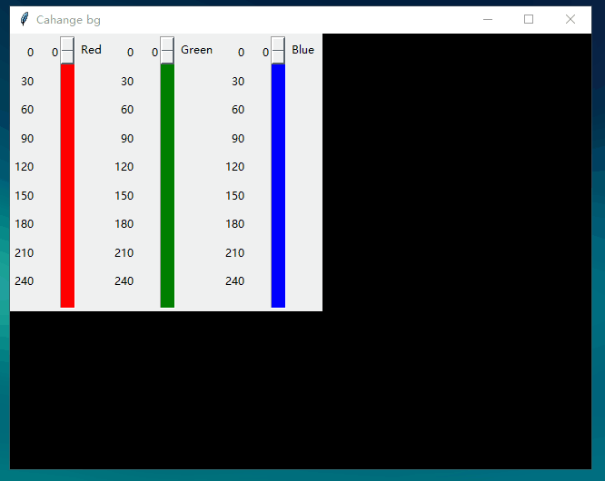Image resolution: width=605 pixels, height=481 pixels.
Task: Click tick mark 240 on Blue scale
Action: click(235, 281)
